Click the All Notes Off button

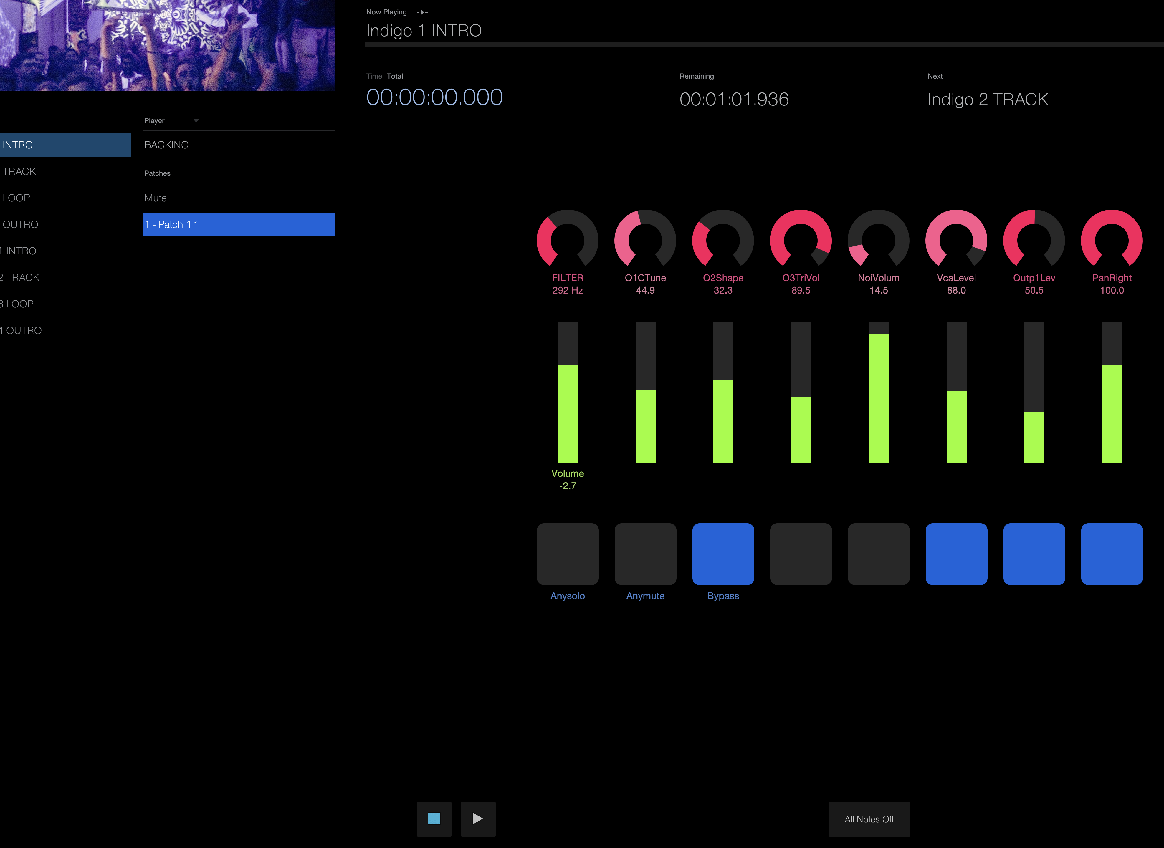869,819
